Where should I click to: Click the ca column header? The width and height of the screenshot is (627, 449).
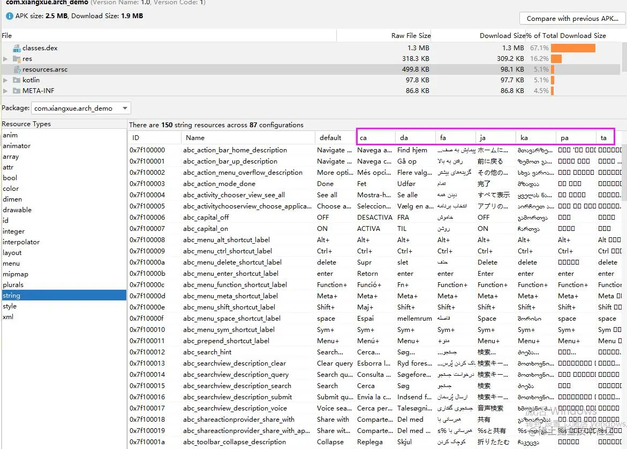pos(376,138)
